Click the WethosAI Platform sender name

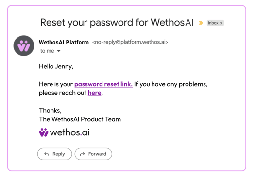coord(64,42)
